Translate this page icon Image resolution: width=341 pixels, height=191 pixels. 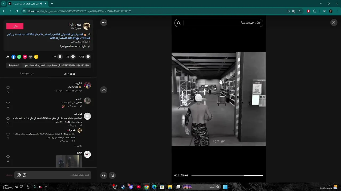point(294,11)
